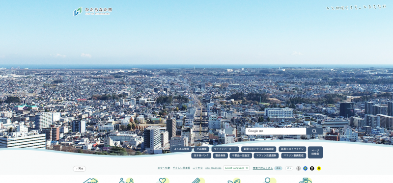The height and width of the screenshot is (183, 393).
Task: Open マイナンバーカード quick link
Action: [225, 149]
